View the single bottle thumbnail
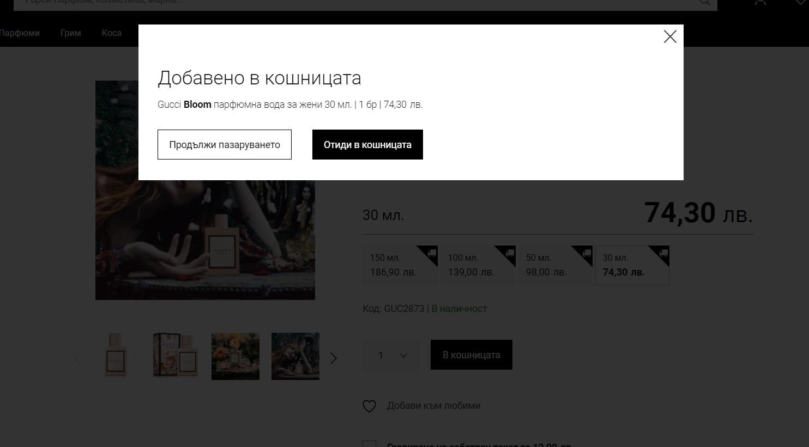Viewport: 809px width, 447px height. click(116, 356)
